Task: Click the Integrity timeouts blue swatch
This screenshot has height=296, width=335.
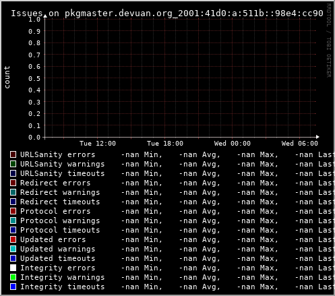Action: 13,287
